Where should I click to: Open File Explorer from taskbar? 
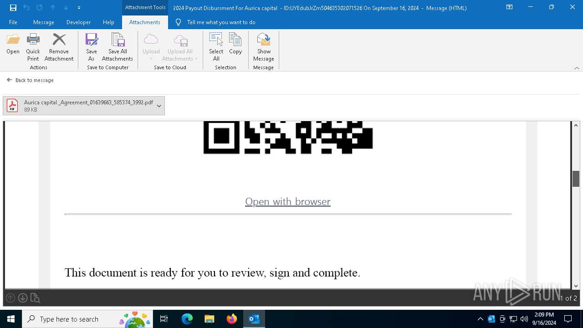point(210,319)
